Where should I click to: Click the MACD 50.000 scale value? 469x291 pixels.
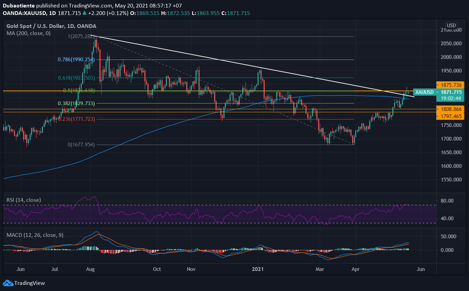pyautogui.click(x=448, y=236)
